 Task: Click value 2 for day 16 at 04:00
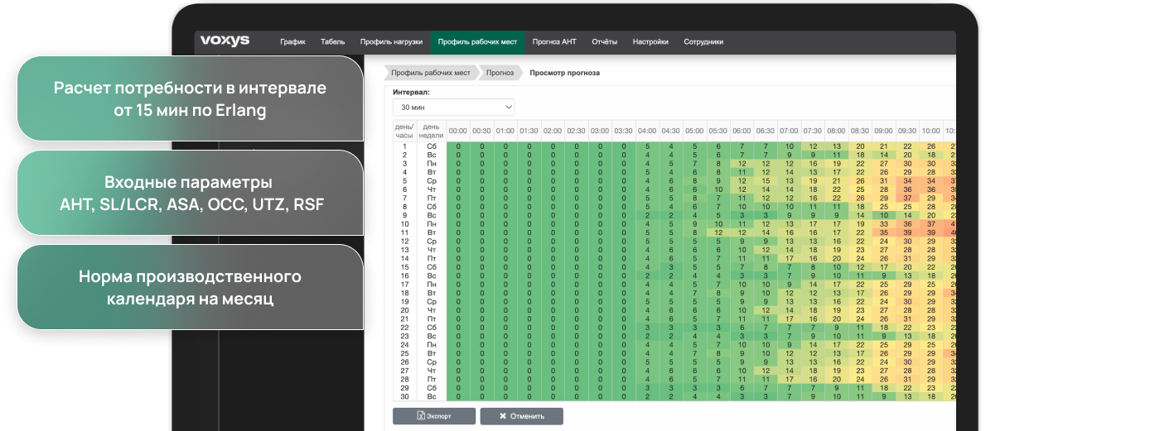coord(647,275)
